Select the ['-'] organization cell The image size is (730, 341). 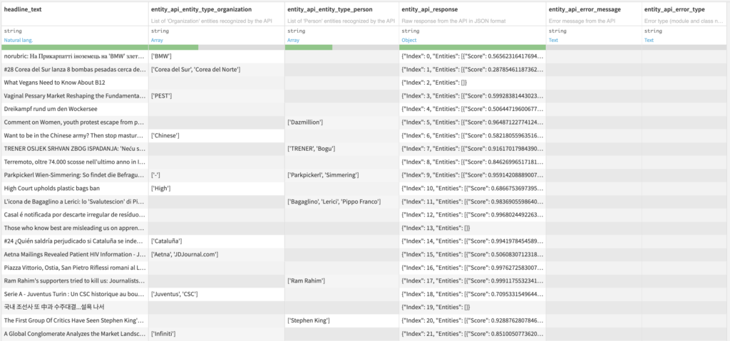(x=216, y=175)
